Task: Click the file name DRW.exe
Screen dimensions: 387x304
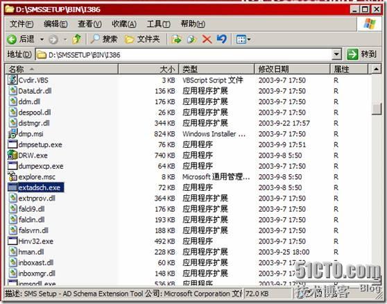Action: [33, 155]
